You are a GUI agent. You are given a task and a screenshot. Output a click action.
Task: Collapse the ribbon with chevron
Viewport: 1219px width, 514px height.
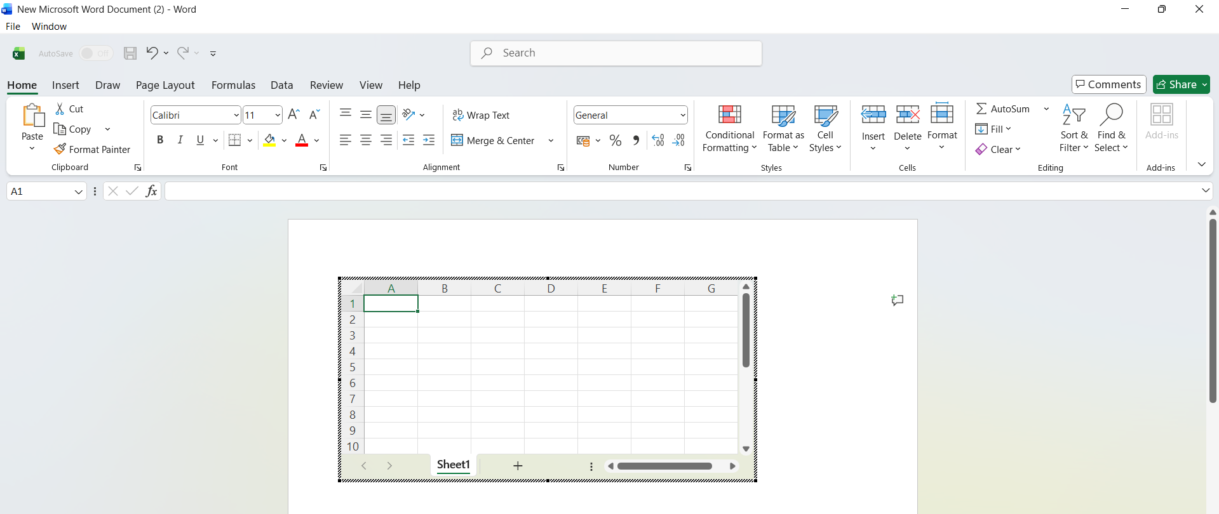[x=1201, y=164]
